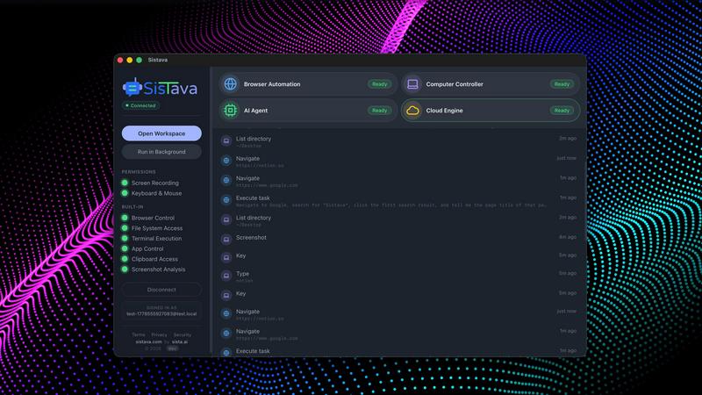Screen dimensions: 702x395
Task: Click the Browser Automation globe icon
Action: coord(230,83)
